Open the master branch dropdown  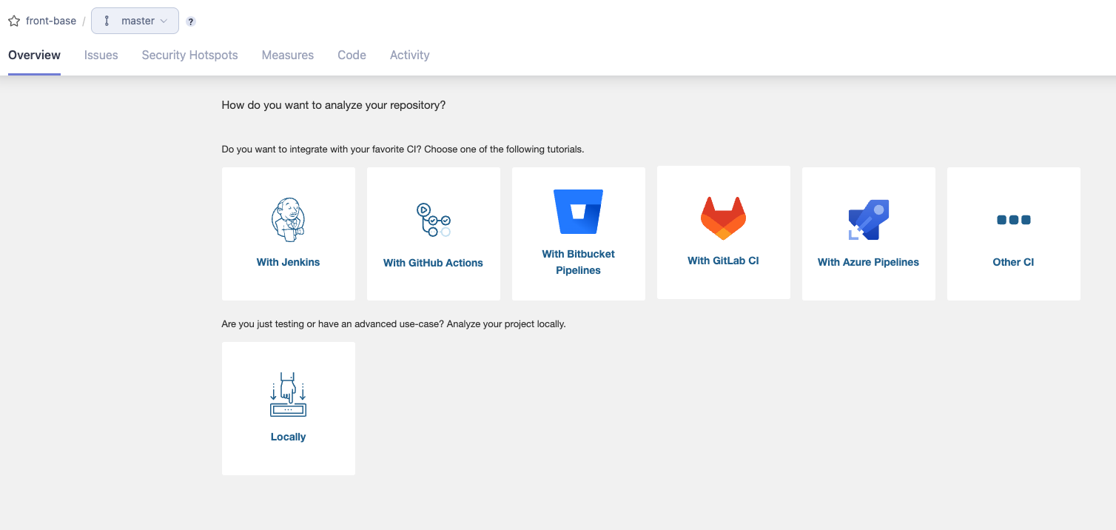pos(135,21)
